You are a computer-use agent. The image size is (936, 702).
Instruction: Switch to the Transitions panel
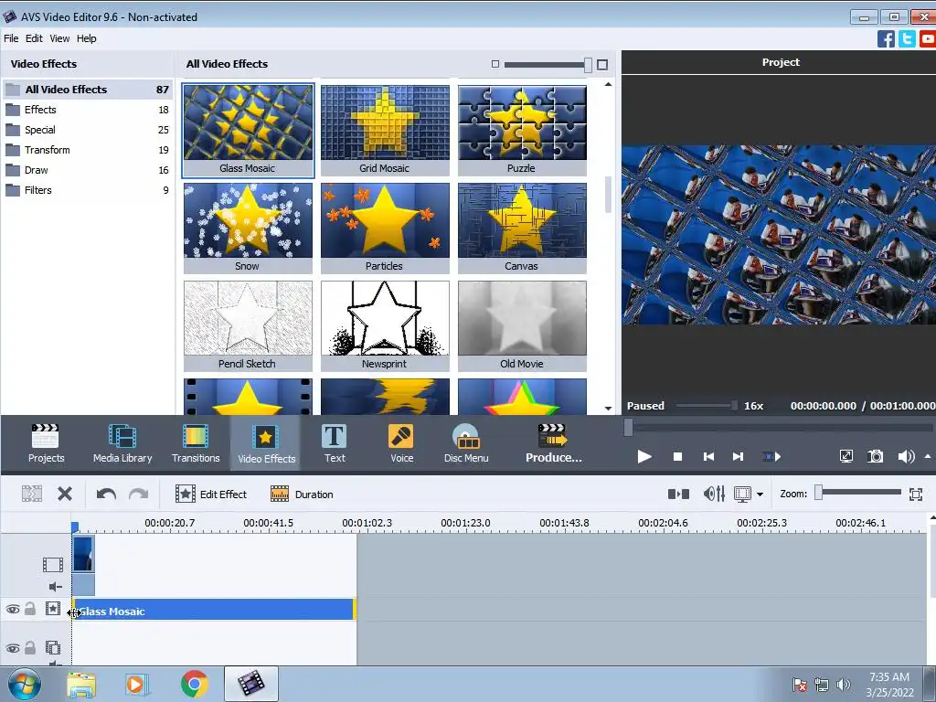196,443
